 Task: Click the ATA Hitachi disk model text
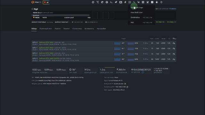[x=54, y=84]
